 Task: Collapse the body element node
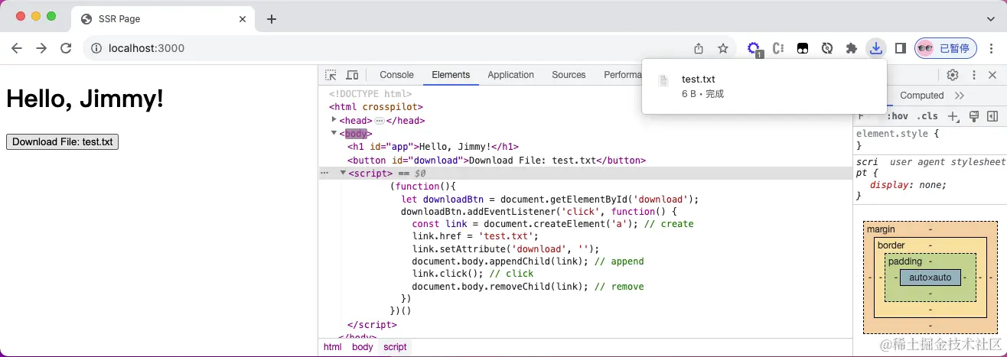[334, 133]
